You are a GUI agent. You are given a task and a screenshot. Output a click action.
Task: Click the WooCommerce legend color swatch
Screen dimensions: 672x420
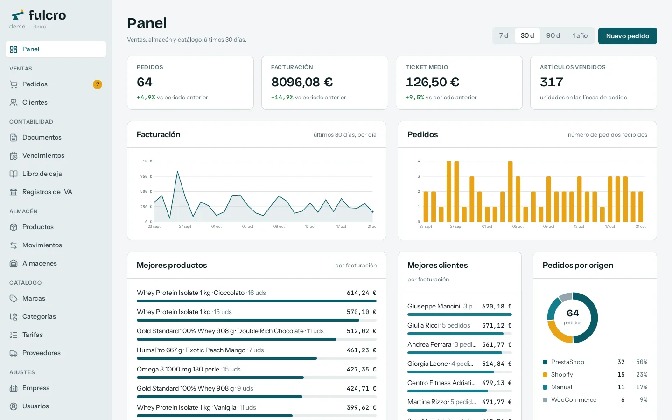pos(545,400)
